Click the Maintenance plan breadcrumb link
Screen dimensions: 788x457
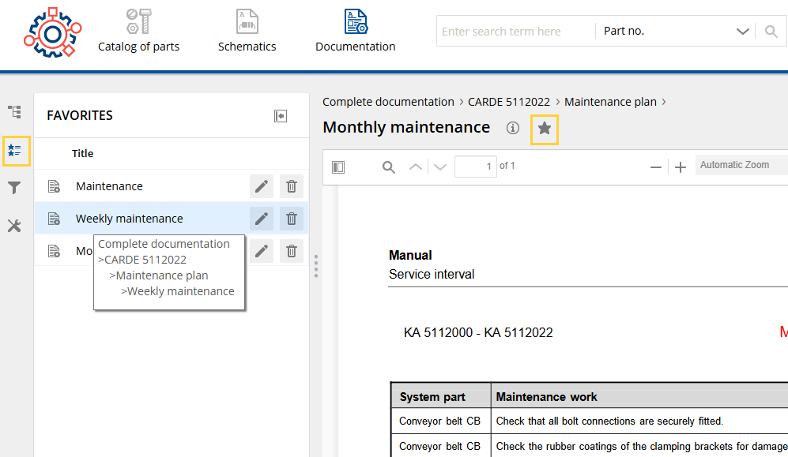(610, 102)
